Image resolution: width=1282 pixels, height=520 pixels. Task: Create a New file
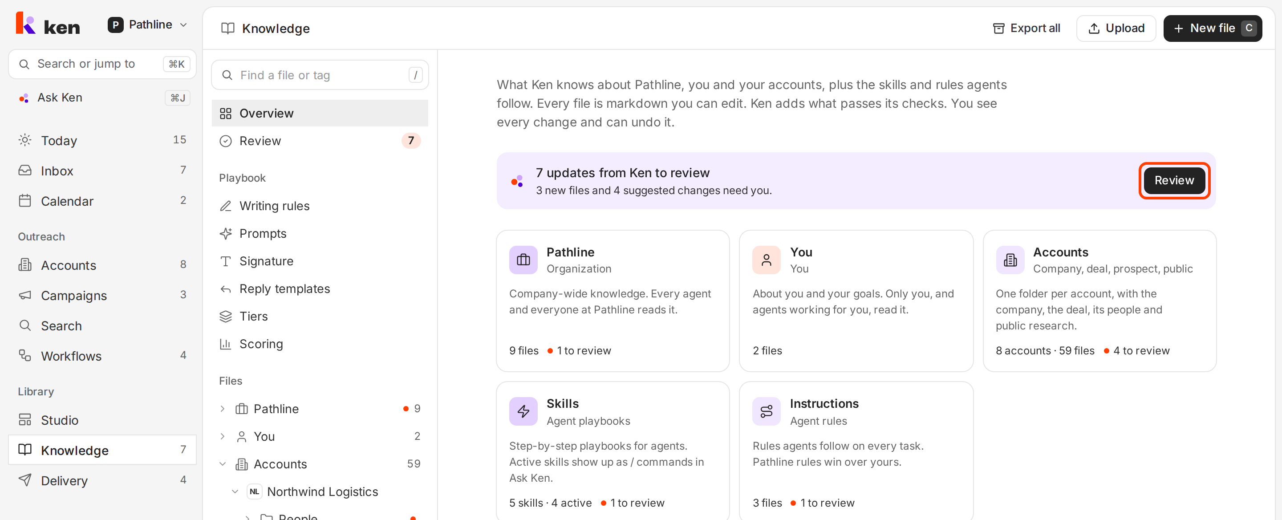1213,28
